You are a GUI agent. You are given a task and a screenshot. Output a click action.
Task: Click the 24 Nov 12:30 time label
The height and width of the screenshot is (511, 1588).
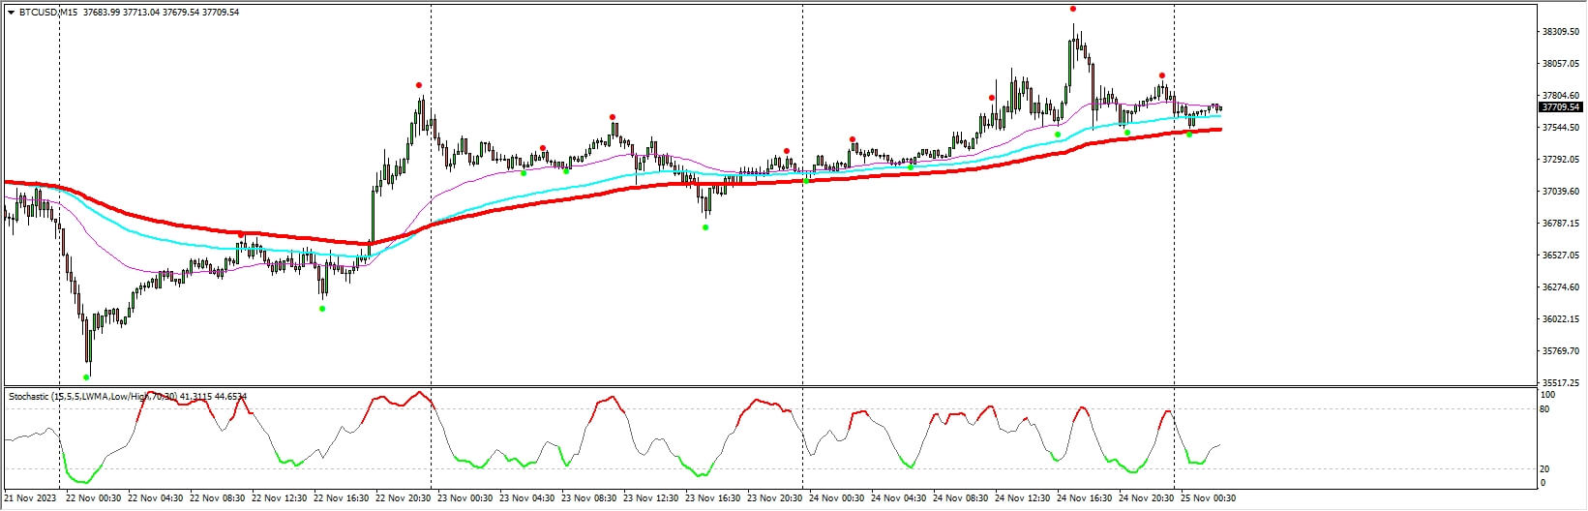[x=1022, y=499]
